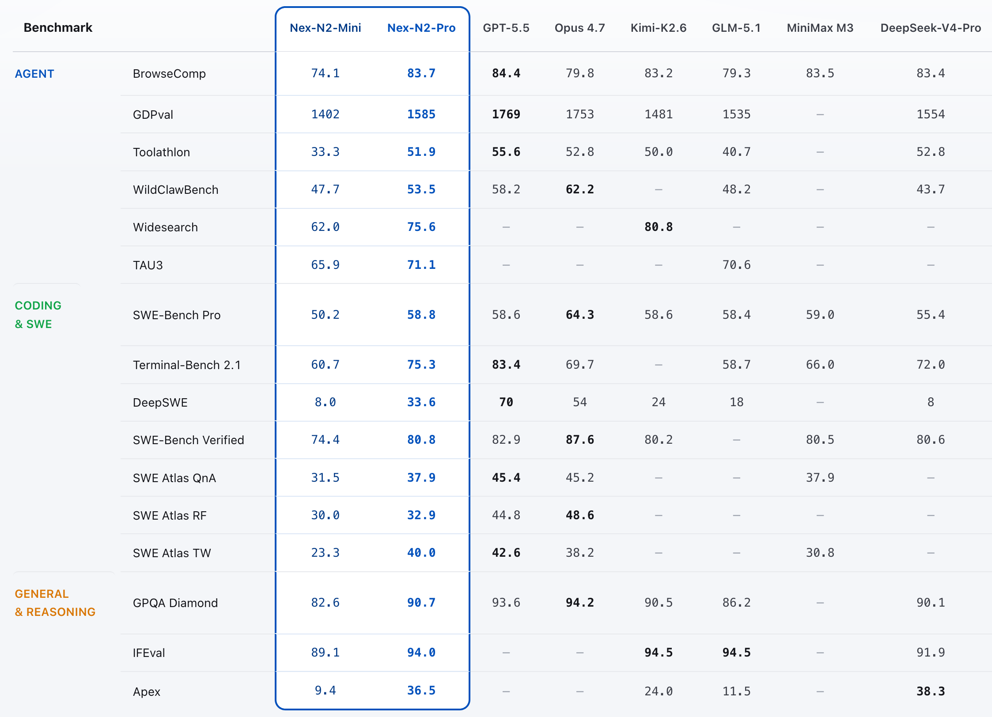The image size is (992, 717).
Task: Select SWE-Bench Pro score "59.0" under MiniMax M3
Action: (820, 315)
